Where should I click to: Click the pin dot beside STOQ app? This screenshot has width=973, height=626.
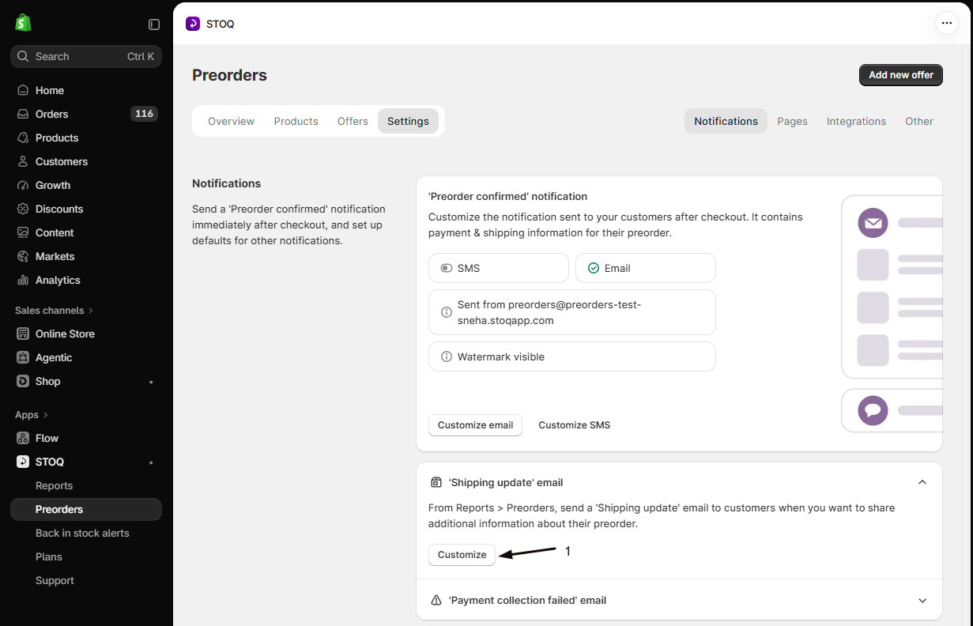point(151,462)
